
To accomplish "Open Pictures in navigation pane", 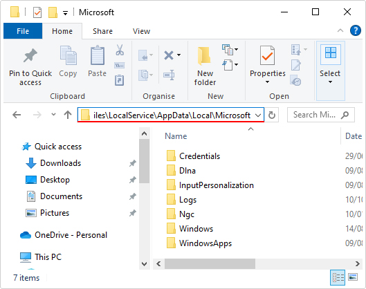I will (x=55, y=213).
